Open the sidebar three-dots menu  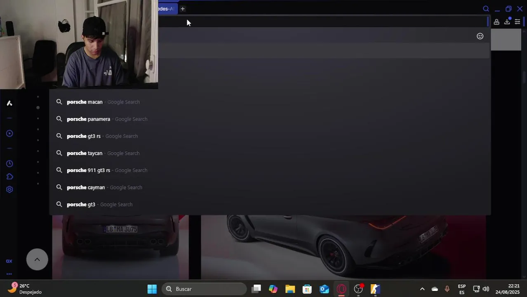9,274
